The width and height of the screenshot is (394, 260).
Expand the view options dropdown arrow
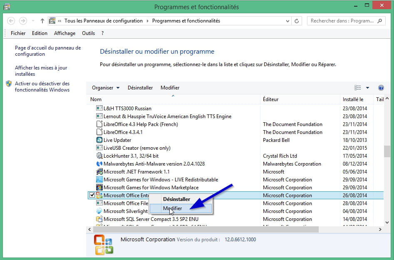(x=367, y=88)
